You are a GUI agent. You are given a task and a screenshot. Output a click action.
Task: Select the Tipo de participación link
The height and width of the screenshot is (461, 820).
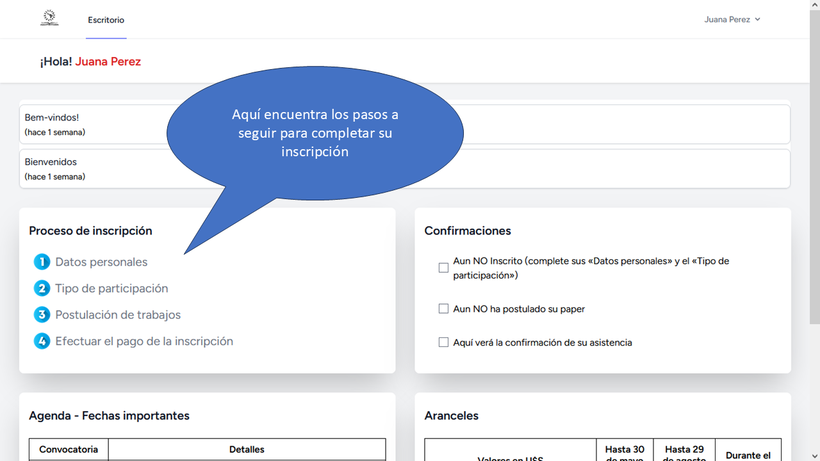tap(111, 288)
